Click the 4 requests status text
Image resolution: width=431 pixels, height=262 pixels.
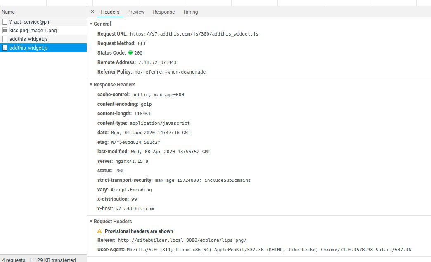point(14,260)
